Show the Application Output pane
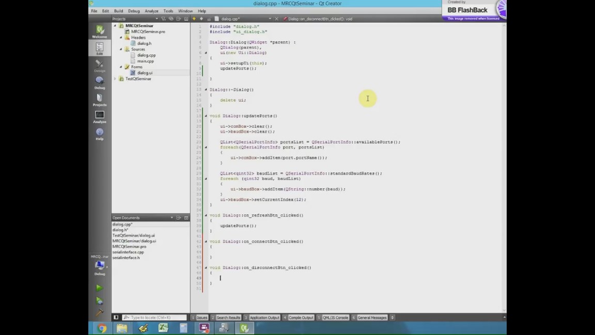595x335 pixels. pyautogui.click(x=264, y=317)
